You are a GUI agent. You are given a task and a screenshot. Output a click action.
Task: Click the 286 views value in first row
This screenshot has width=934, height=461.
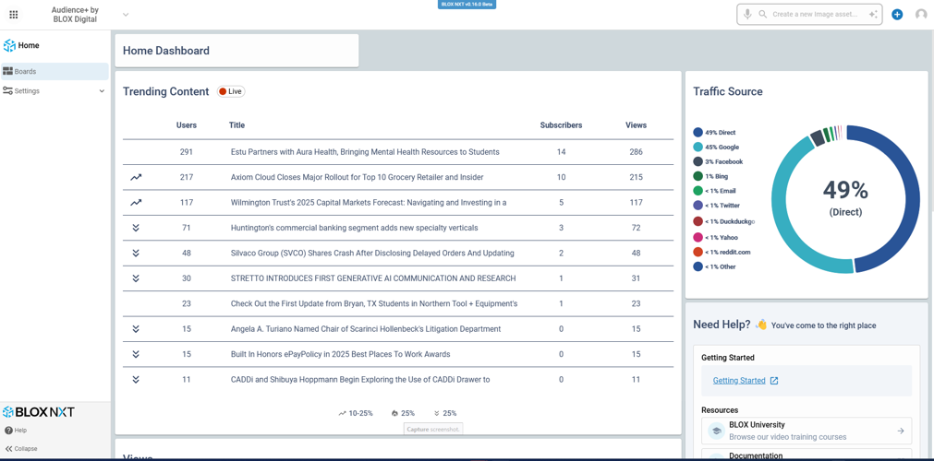point(637,152)
